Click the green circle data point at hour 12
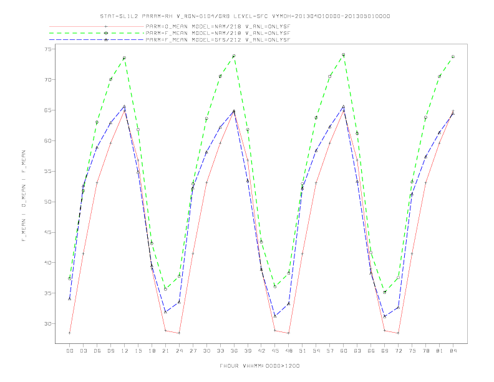 pos(125,58)
